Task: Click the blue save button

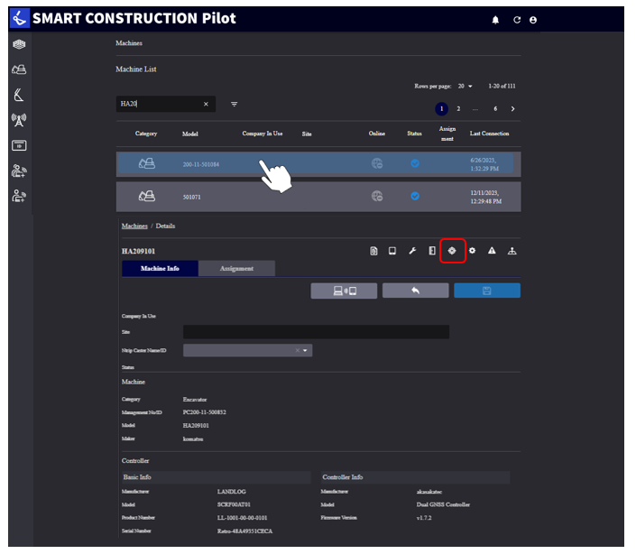Action: [487, 291]
